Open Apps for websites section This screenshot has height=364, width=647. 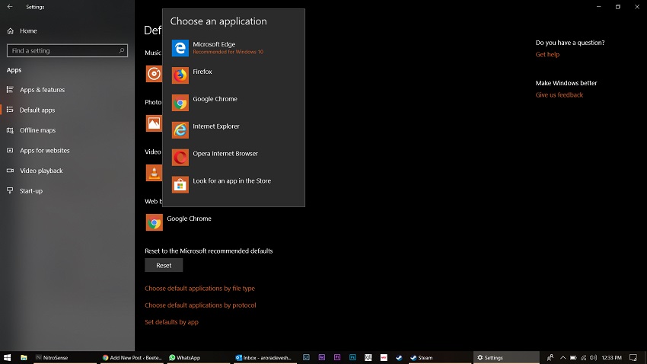(44, 151)
